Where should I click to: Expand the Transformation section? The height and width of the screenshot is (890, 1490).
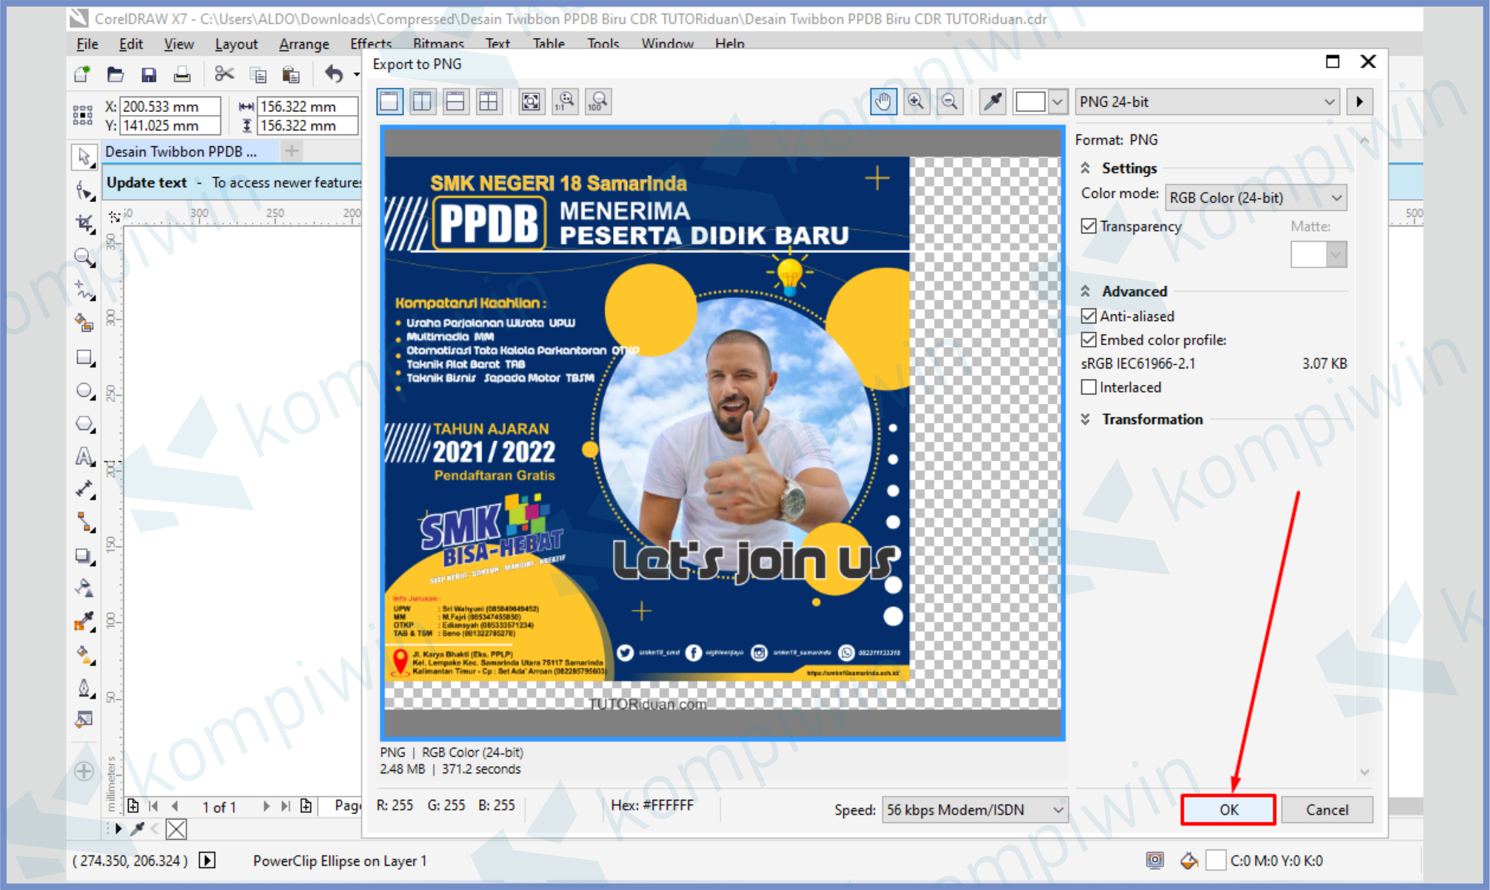tap(1152, 419)
